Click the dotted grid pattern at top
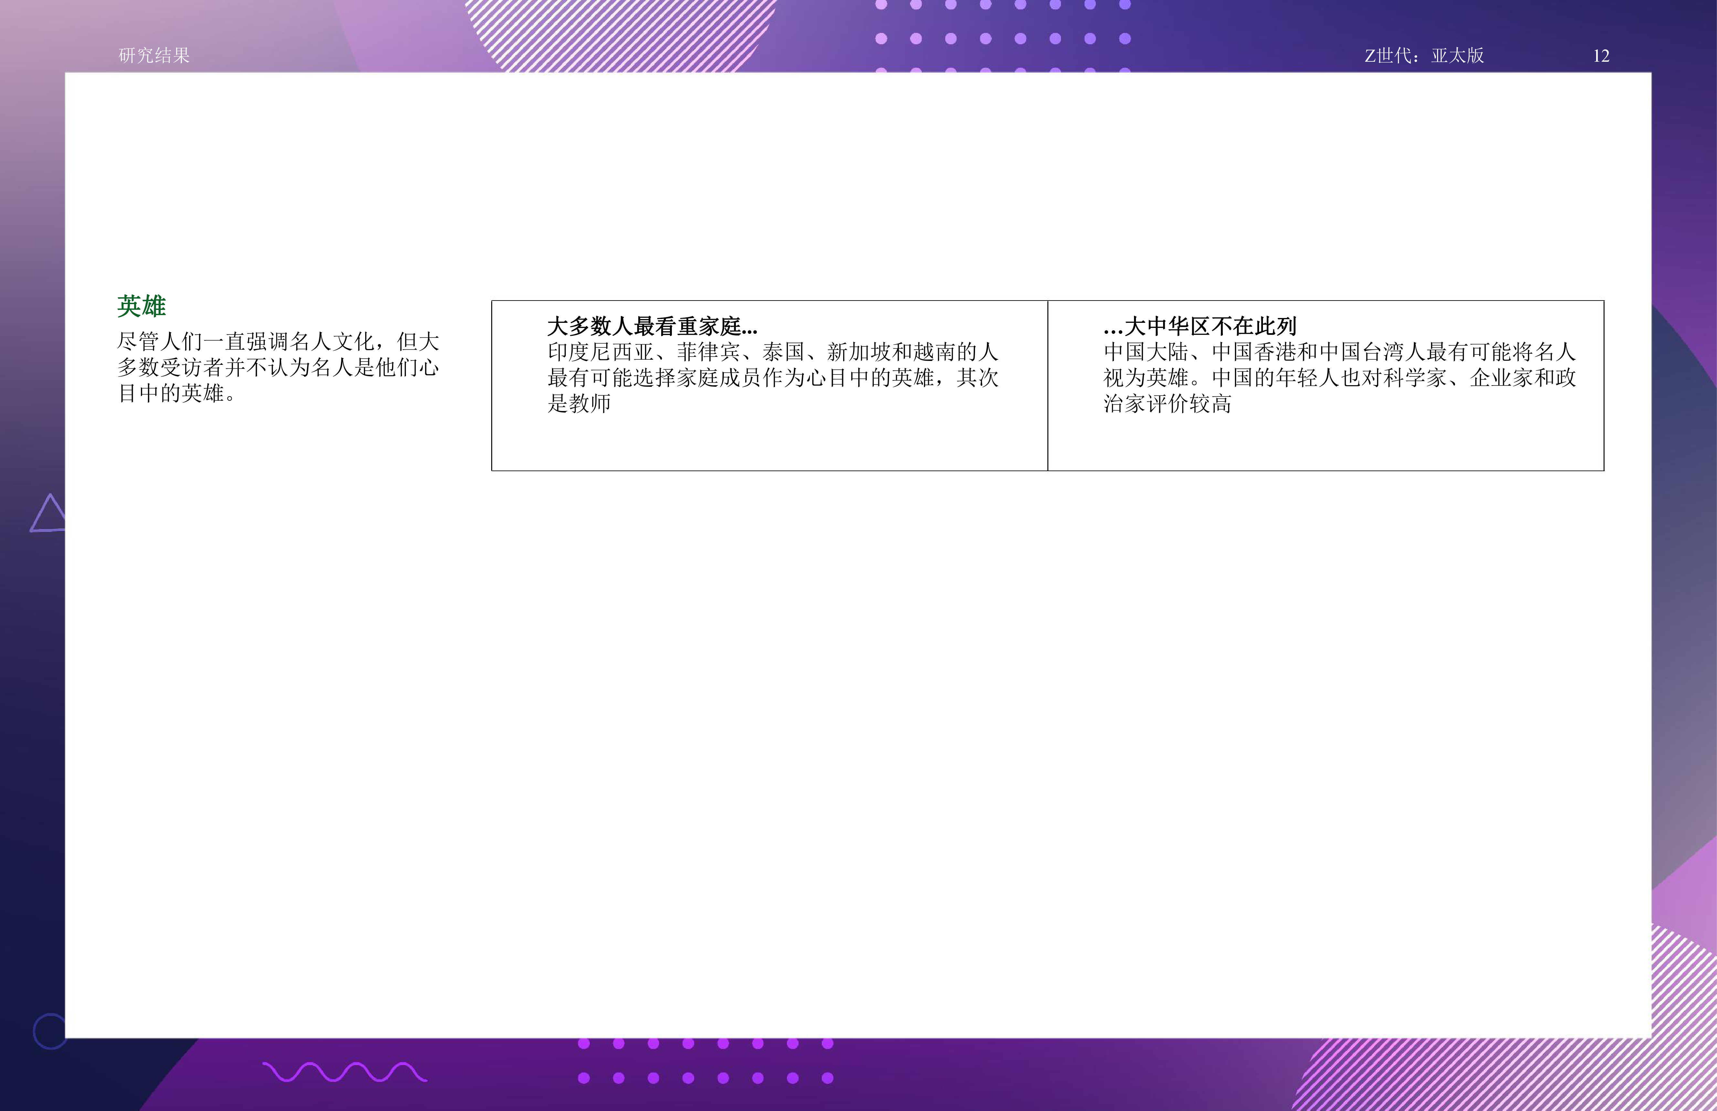1717x1111 pixels. click(1003, 37)
